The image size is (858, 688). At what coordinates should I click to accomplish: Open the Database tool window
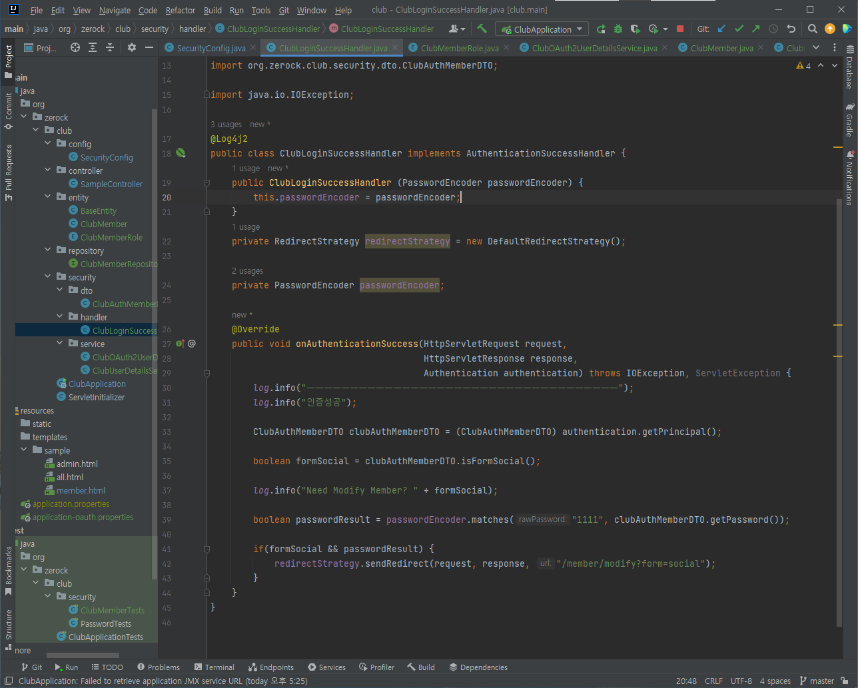(849, 68)
